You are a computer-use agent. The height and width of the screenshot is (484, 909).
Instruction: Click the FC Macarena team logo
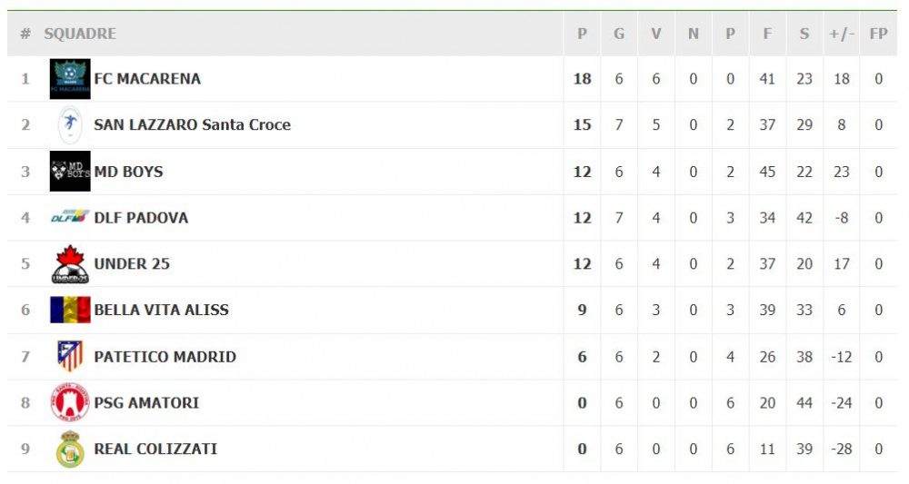[70, 79]
